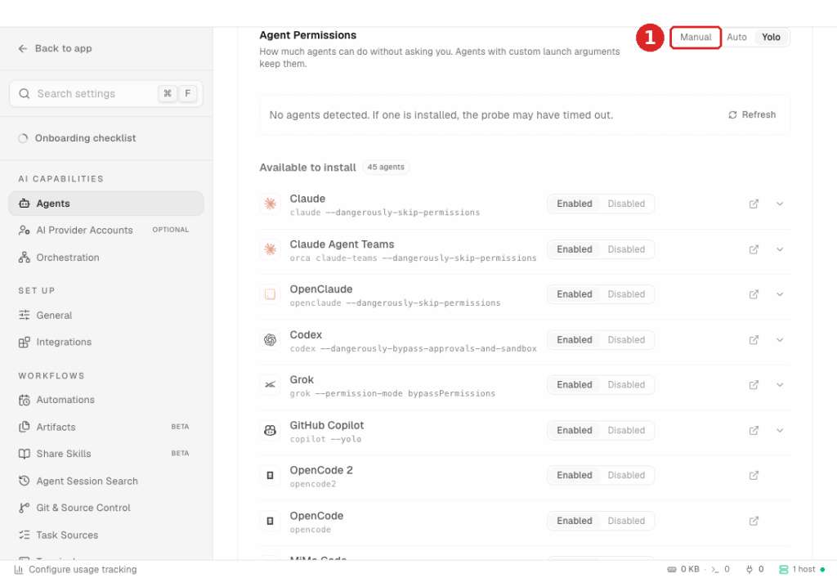Click the Integrations blocks icon
This screenshot has height=578, width=837.
pos(24,342)
